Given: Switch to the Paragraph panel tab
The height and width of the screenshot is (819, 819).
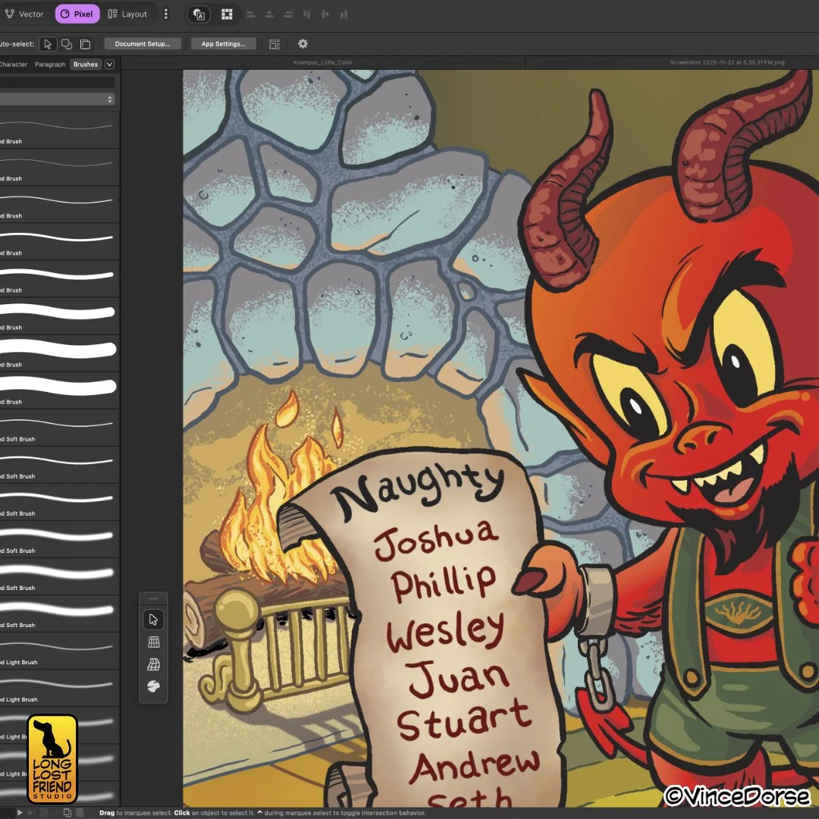Looking at the screenshot, I should 50,64.
